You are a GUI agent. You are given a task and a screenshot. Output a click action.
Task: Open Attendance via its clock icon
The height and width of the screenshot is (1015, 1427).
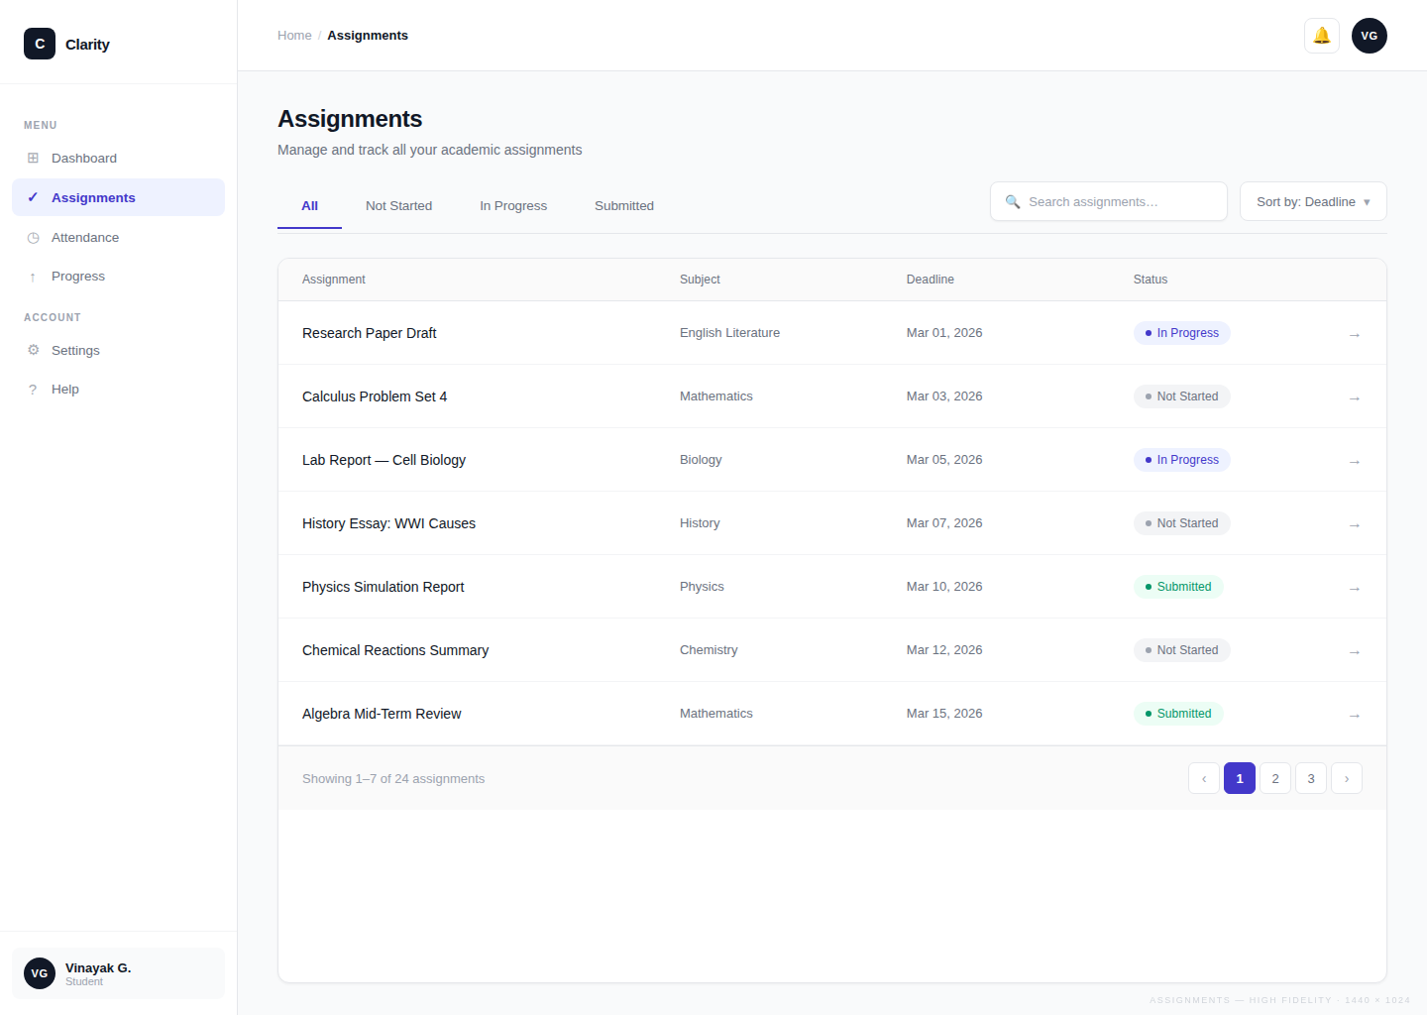click(x=33, y=237)
